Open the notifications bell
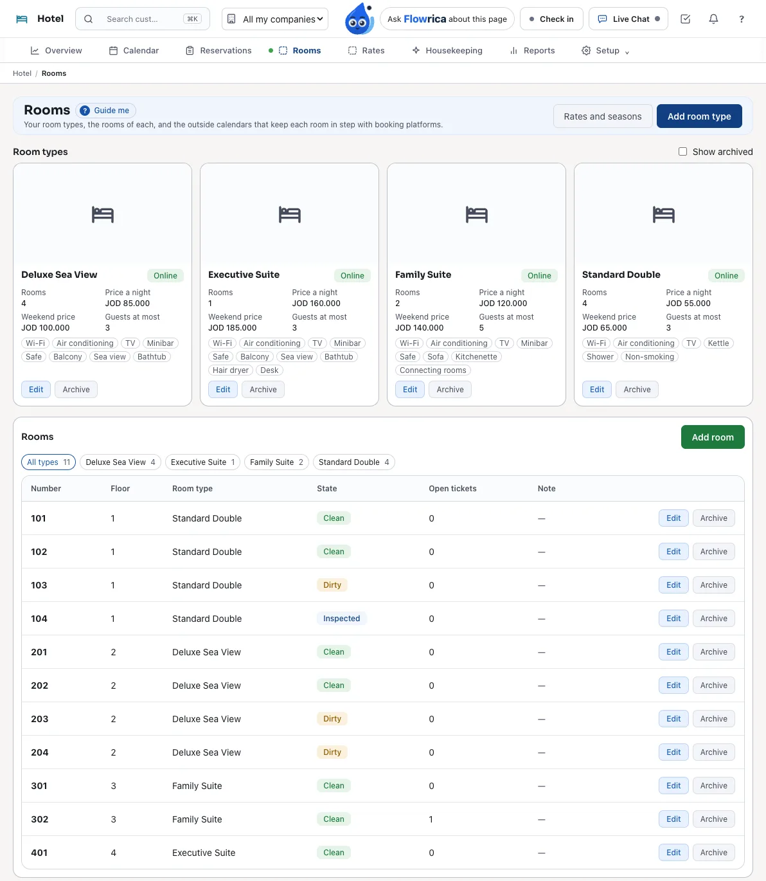The width and height of the screenshot is (766, 881). pyautogui.click(x=713, y=19)
